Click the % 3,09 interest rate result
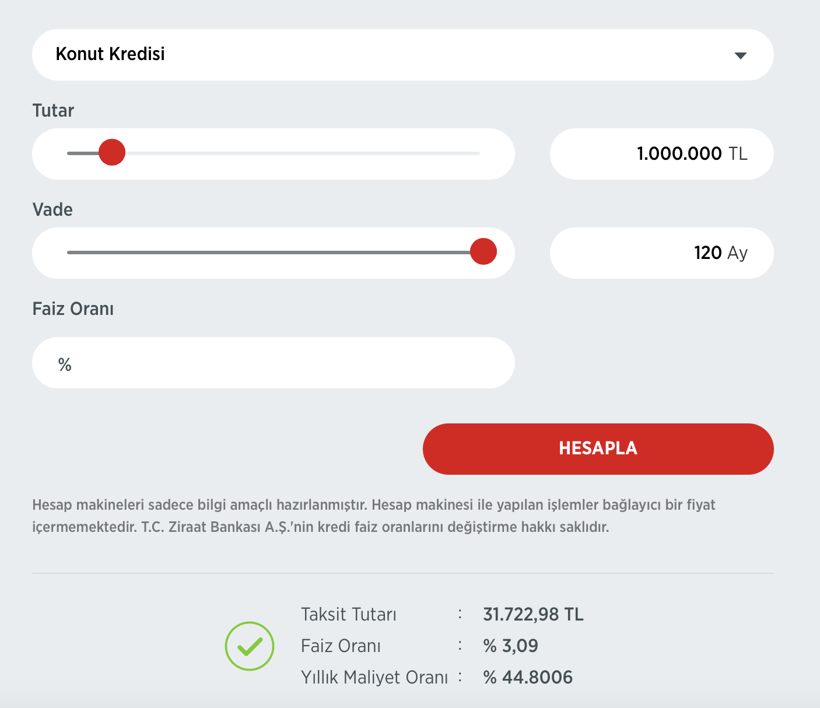Viewport: 820px width, 708px height. coord(510,646)
